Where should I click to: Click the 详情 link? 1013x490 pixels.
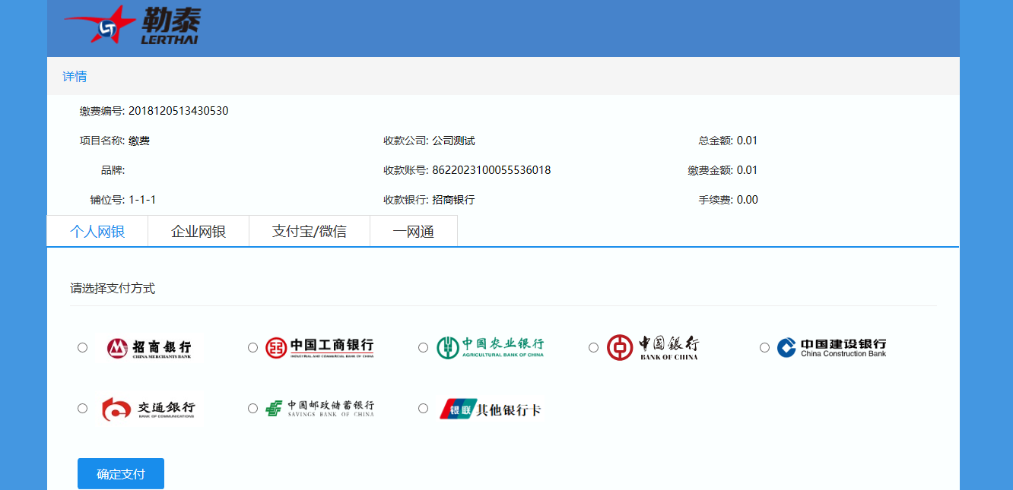[x=75, y=77]
